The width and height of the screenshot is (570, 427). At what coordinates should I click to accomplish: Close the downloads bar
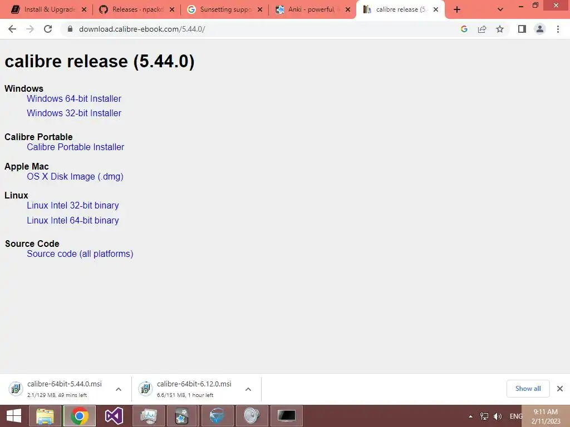point(560,389)
